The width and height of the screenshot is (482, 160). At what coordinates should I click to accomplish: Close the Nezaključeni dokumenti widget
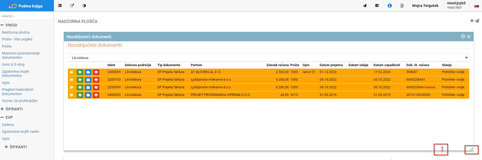point(469,36)
